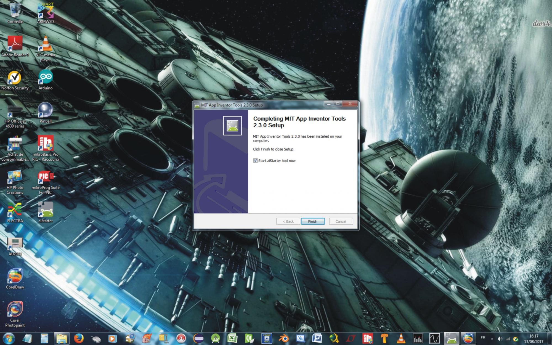Click the Finish button
Screen dimensions: 552x345
[x=312, y=221]
